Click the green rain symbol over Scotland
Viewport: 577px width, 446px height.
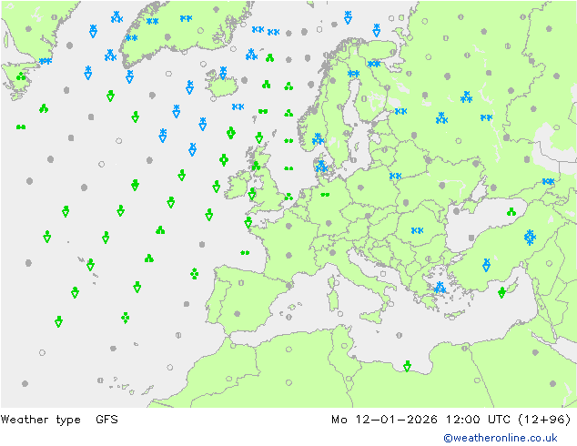pyautogui.click(x=256, y=166)
